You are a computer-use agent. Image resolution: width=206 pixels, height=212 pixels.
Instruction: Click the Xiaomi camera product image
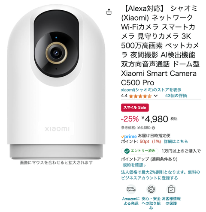(56, 82)
